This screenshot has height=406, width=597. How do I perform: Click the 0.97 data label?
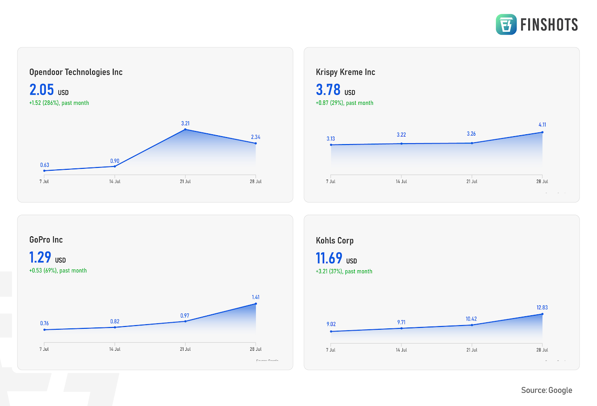[185, 316]
